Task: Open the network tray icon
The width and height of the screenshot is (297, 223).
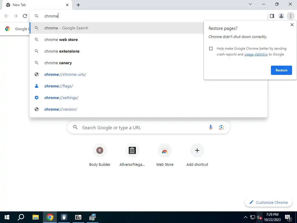Action: 253,217
